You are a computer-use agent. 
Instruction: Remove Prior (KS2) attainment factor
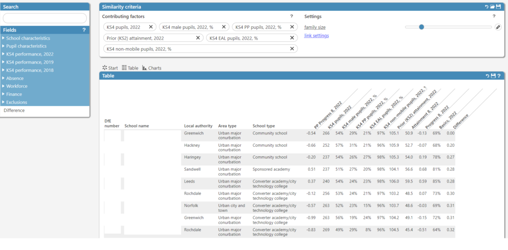[198, 38]
